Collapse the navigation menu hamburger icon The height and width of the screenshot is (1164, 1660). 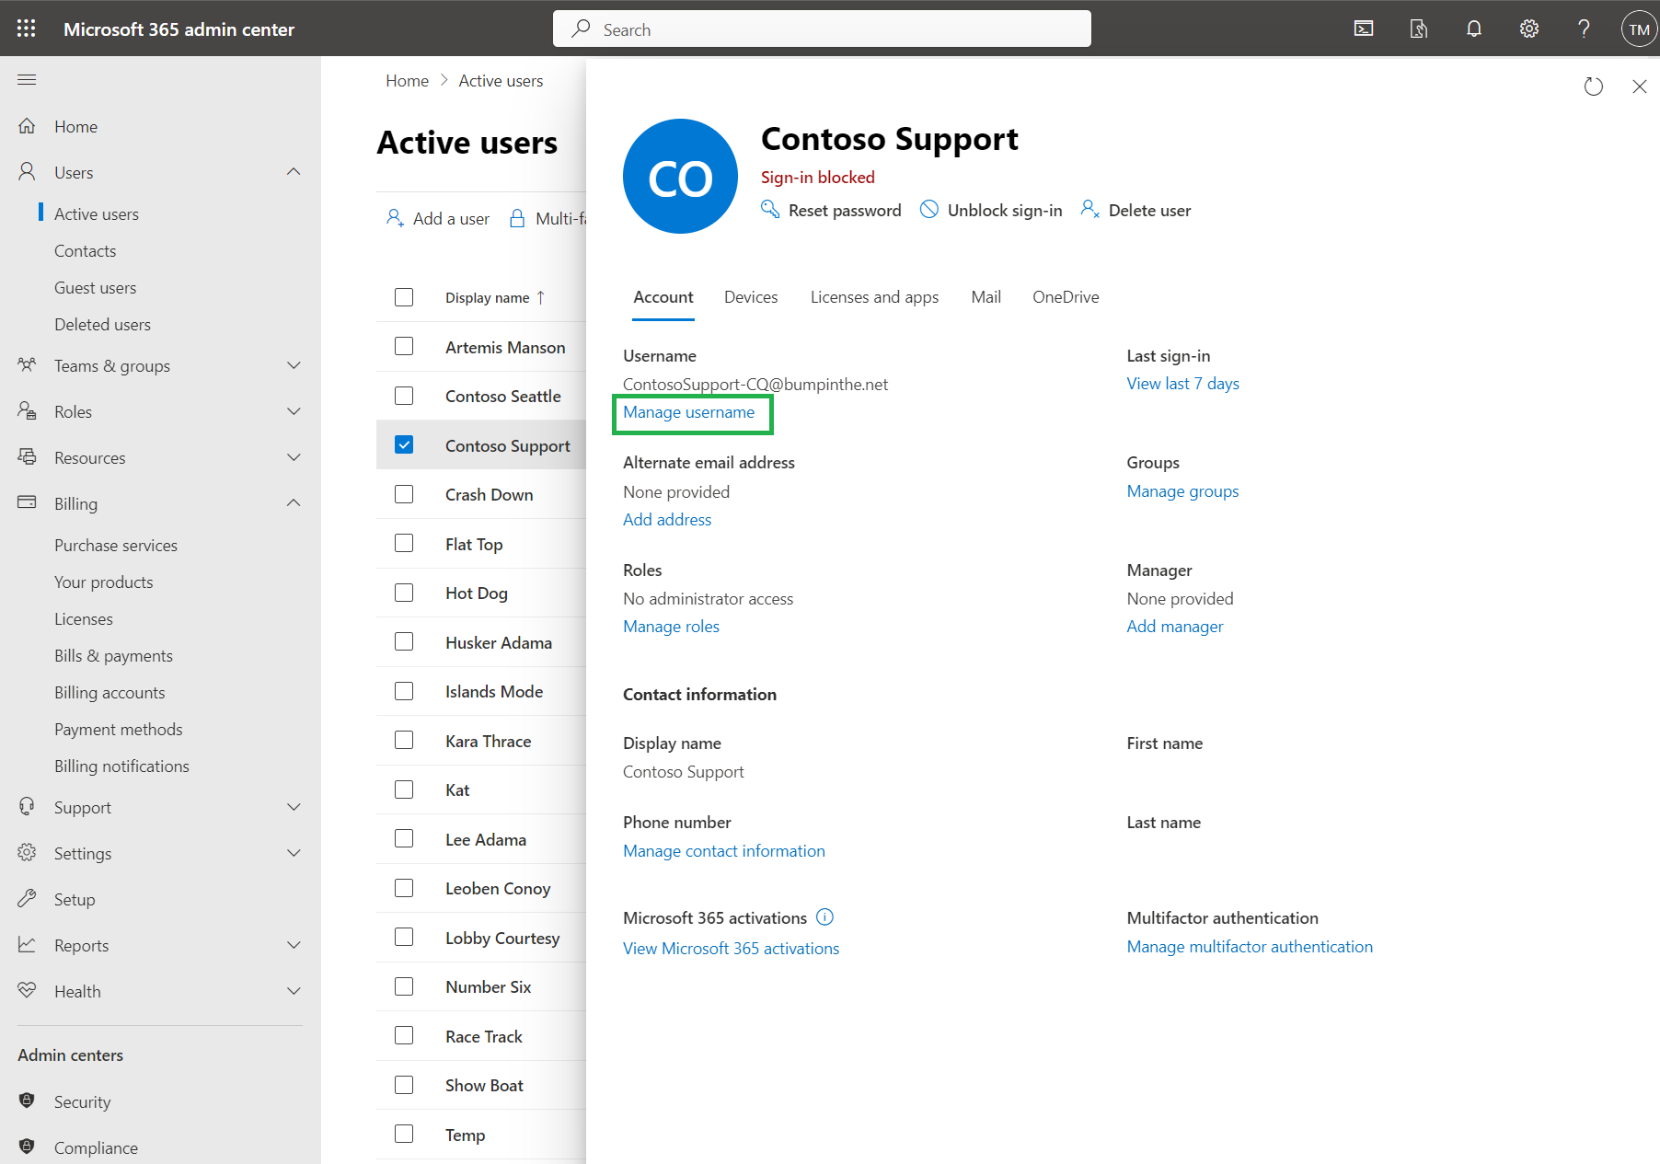27,80
